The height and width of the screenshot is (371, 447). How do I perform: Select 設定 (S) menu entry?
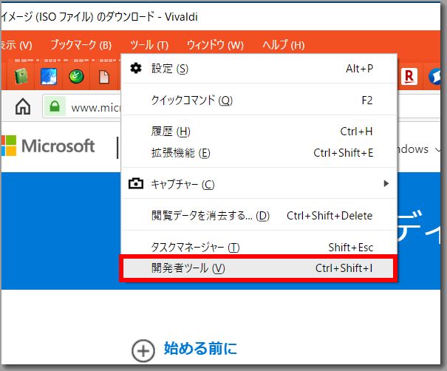[259, 69]
